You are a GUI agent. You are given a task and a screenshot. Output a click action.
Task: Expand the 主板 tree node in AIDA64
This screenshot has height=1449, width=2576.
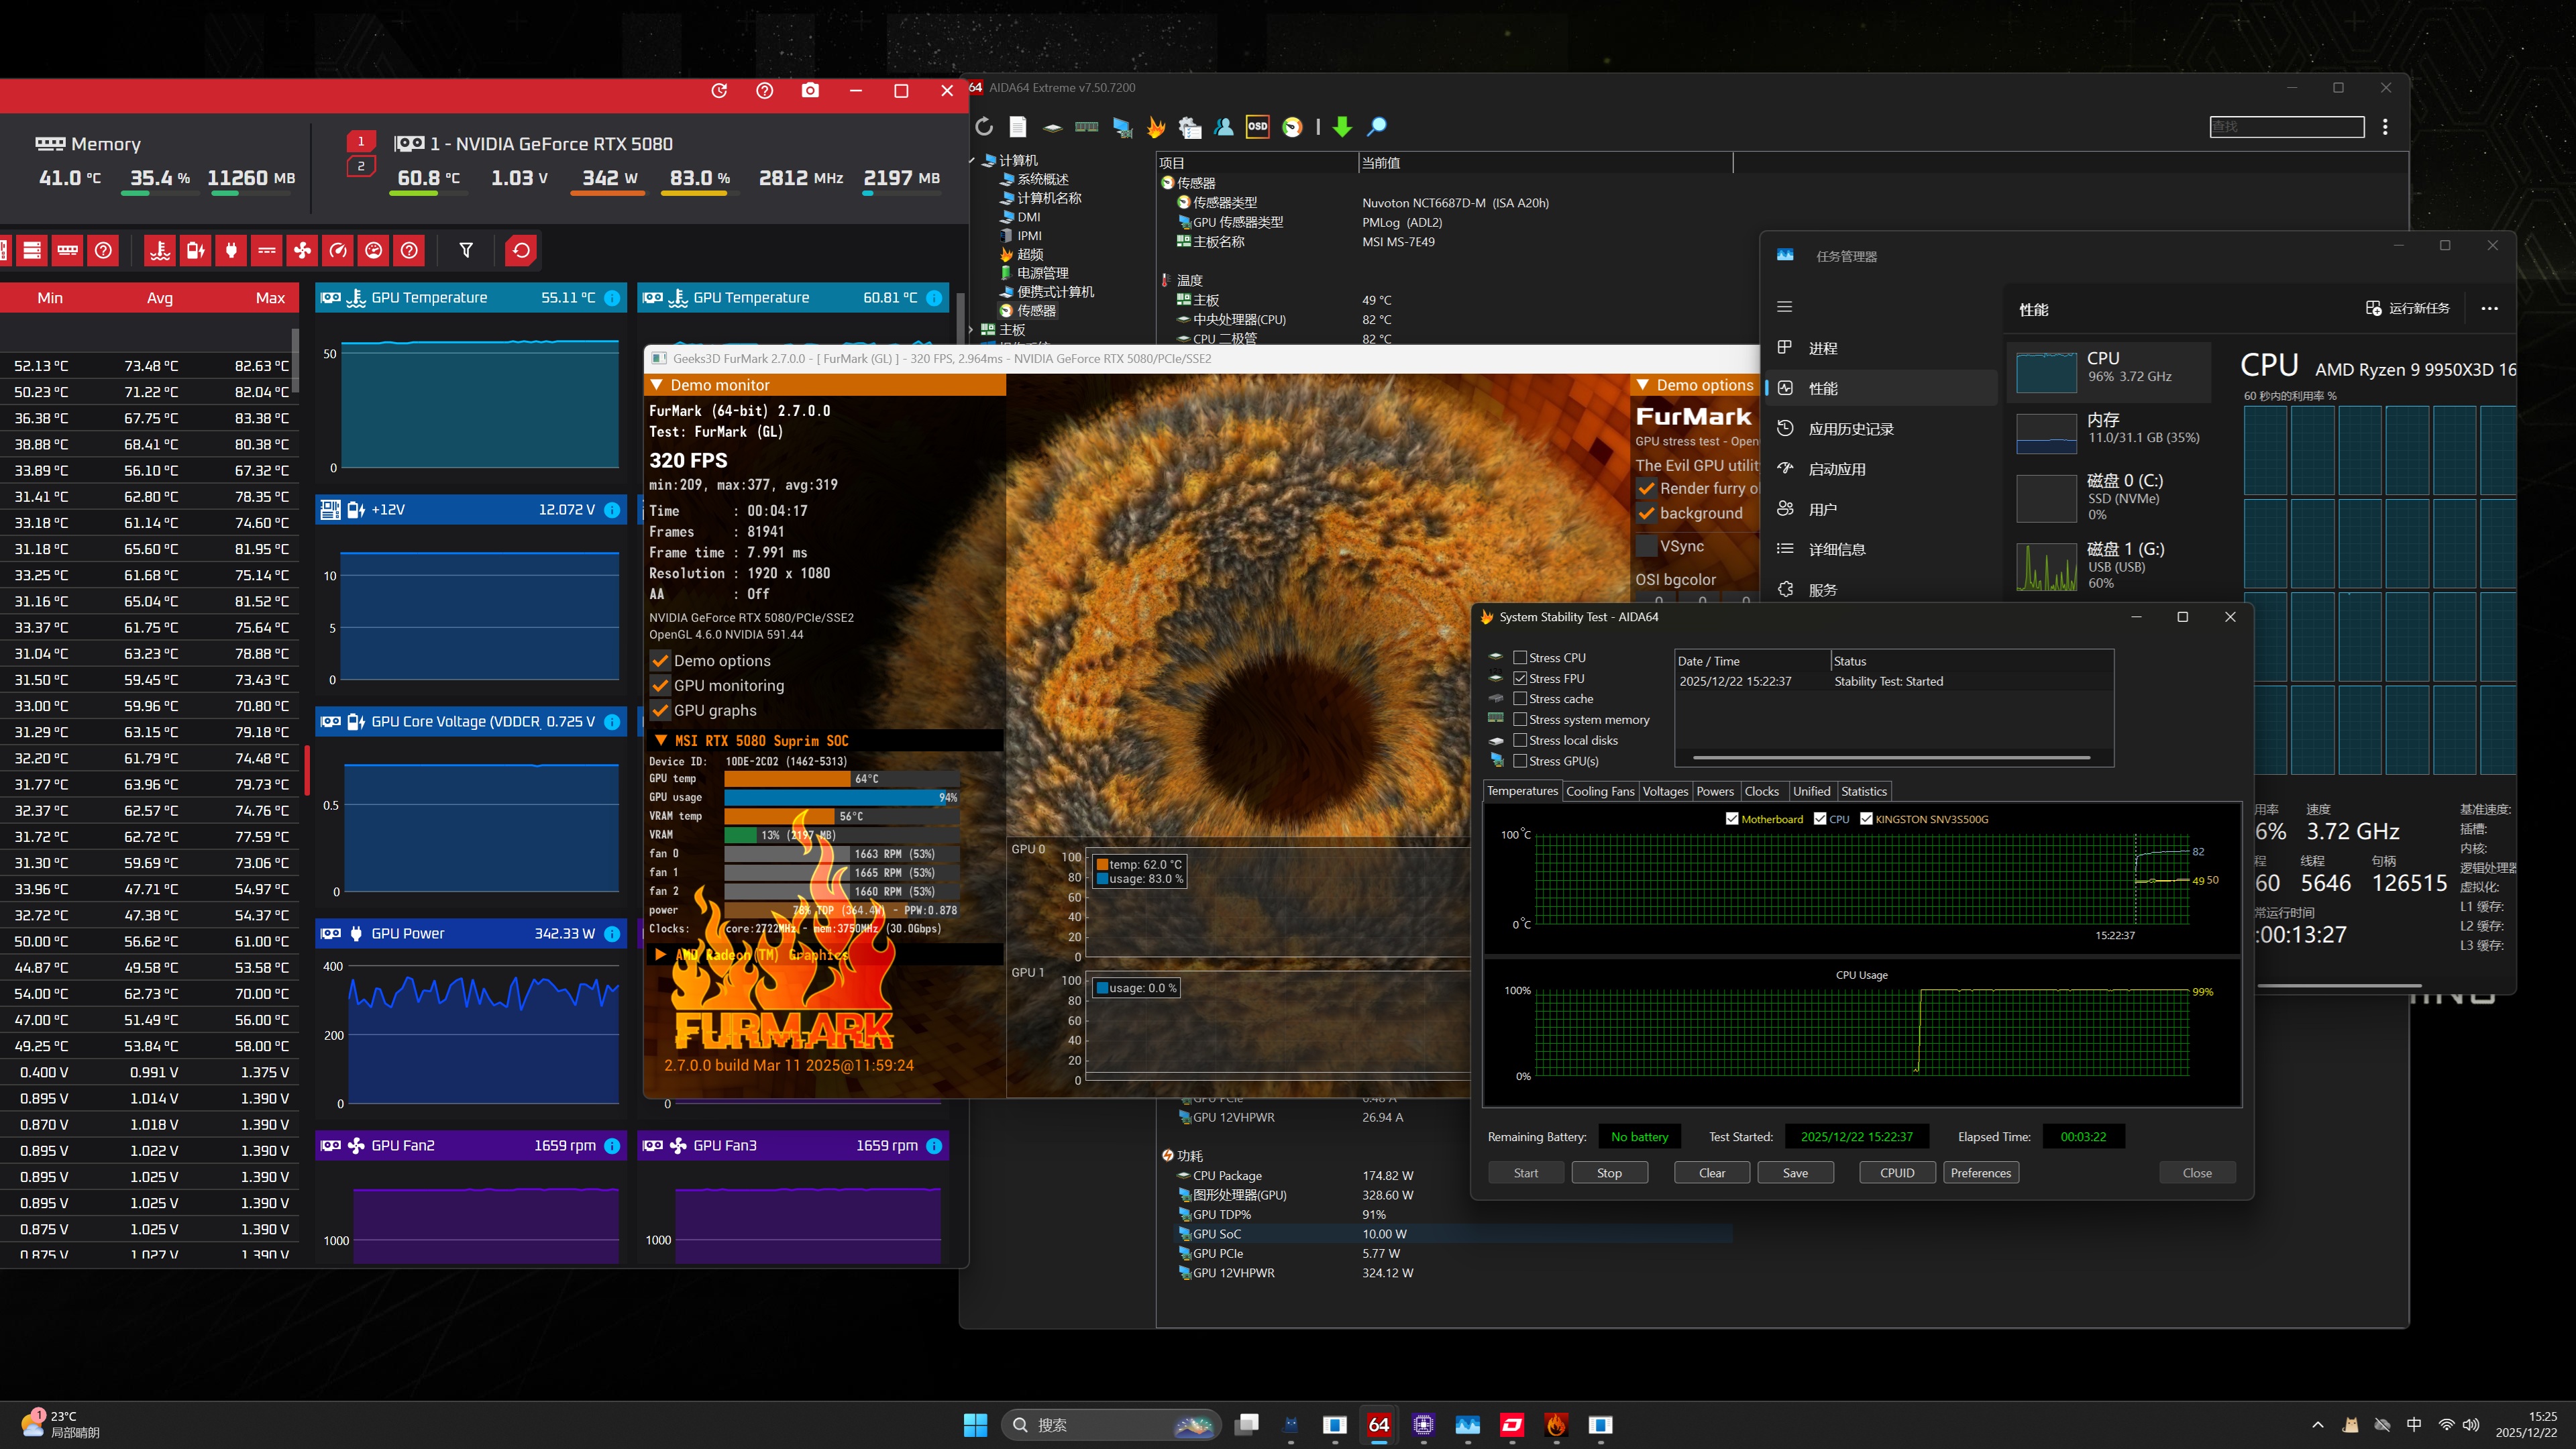click(972, 329)
